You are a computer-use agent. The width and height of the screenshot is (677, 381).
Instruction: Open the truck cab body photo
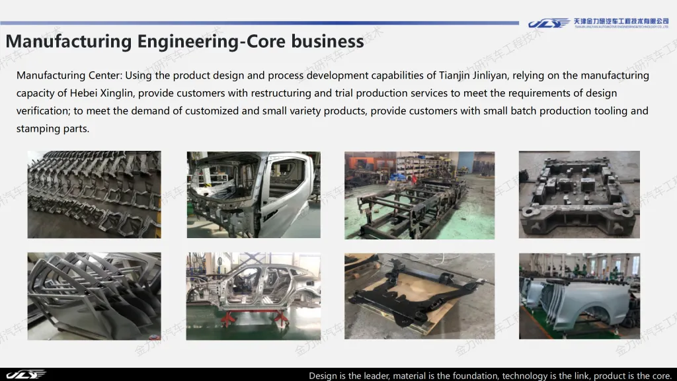[x=253, y=194]
